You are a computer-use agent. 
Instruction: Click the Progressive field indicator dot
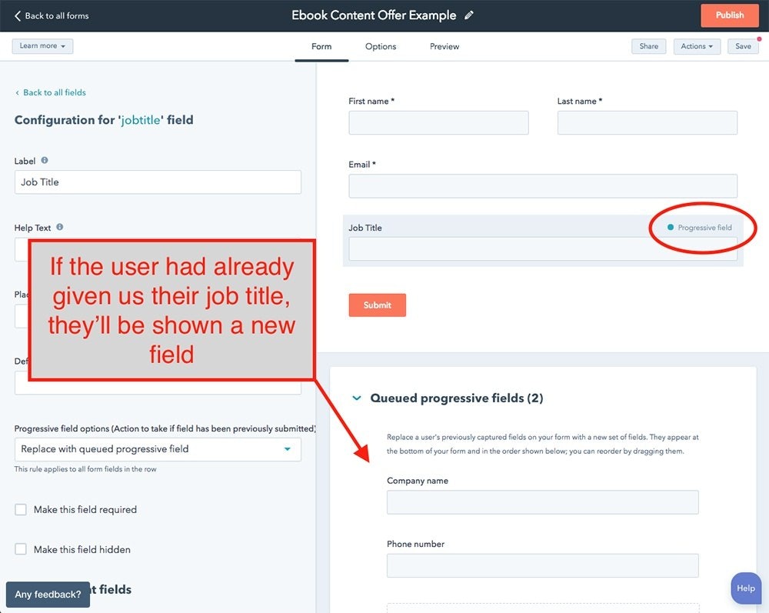coord(671,228)
